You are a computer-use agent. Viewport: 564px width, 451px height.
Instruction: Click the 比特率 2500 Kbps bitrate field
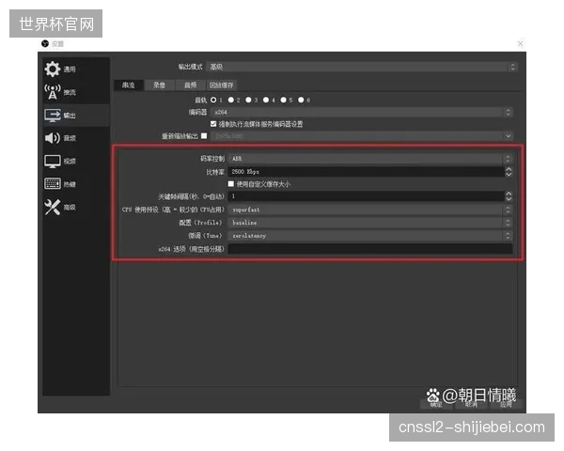coord(367,172)
